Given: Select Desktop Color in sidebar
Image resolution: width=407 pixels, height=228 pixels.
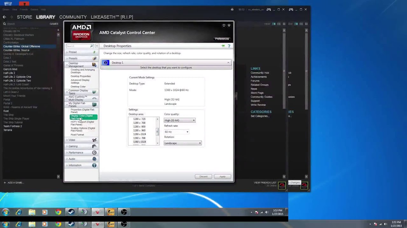Looking at the screenshot, I should click(78, 87).
